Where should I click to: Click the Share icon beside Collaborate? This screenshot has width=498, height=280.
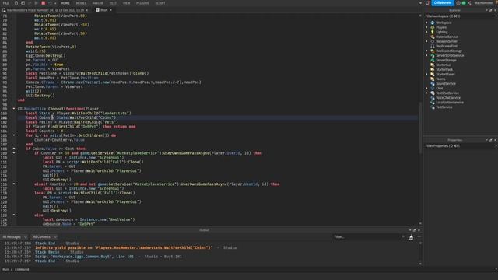(x=469, y=3)
